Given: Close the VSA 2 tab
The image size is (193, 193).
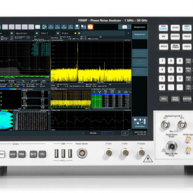Looking at the screenshot, I should point(58,33).
